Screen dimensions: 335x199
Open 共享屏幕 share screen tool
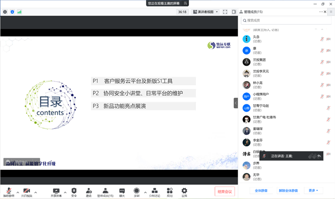click(56, 192)
